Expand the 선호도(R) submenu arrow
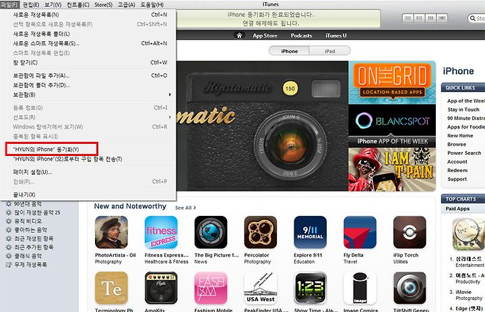Viewport: 485px width, 312px height. [x=170, y=117]
